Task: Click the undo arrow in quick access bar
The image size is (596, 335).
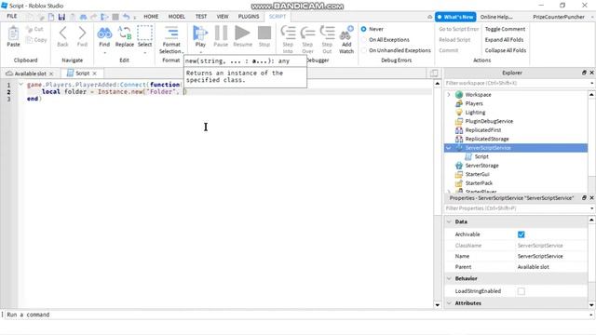Action: click(x=127, y=17)
